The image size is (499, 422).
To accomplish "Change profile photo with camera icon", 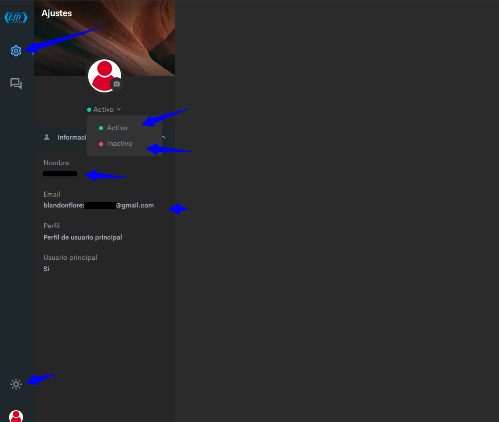I will click(x=117, y=84).
